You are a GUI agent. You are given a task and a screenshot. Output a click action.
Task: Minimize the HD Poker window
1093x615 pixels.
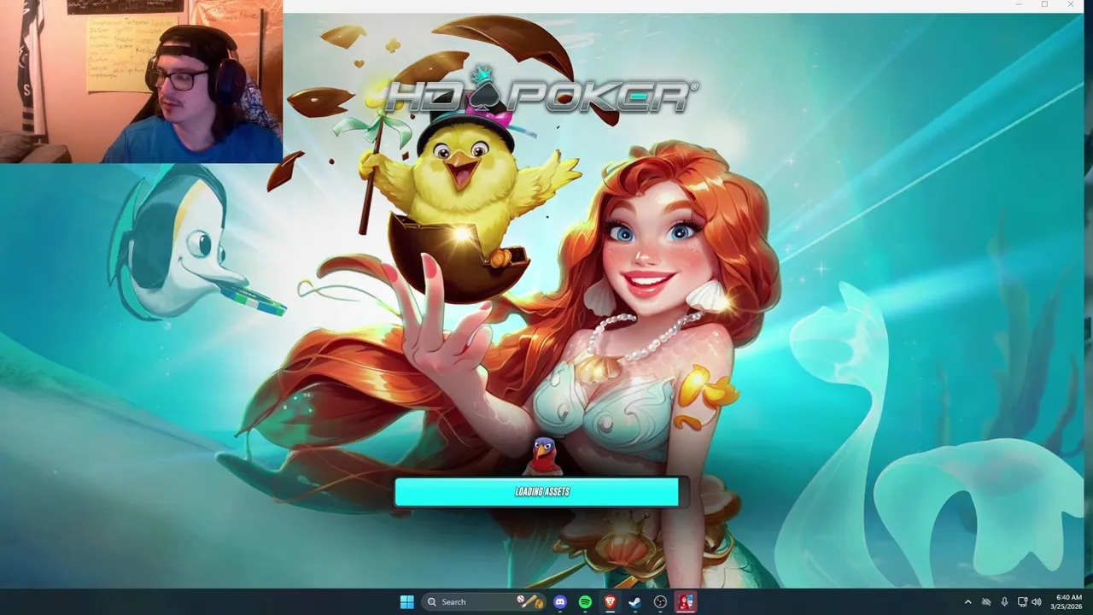(x=1019, y=5)
